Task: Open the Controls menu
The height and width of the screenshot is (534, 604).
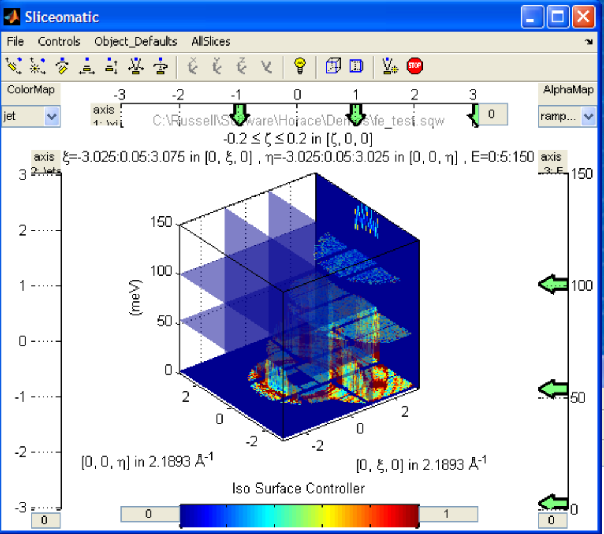Action: pyautogui.click(x=59, y=41)
